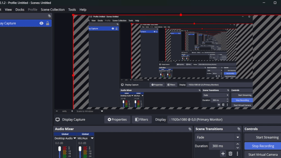Open the Scene Collection menu
Viewport: 281px width, 158px height.
53,10
